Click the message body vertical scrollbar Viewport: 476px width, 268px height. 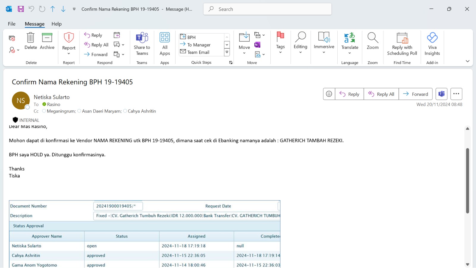tap(467, 181)
